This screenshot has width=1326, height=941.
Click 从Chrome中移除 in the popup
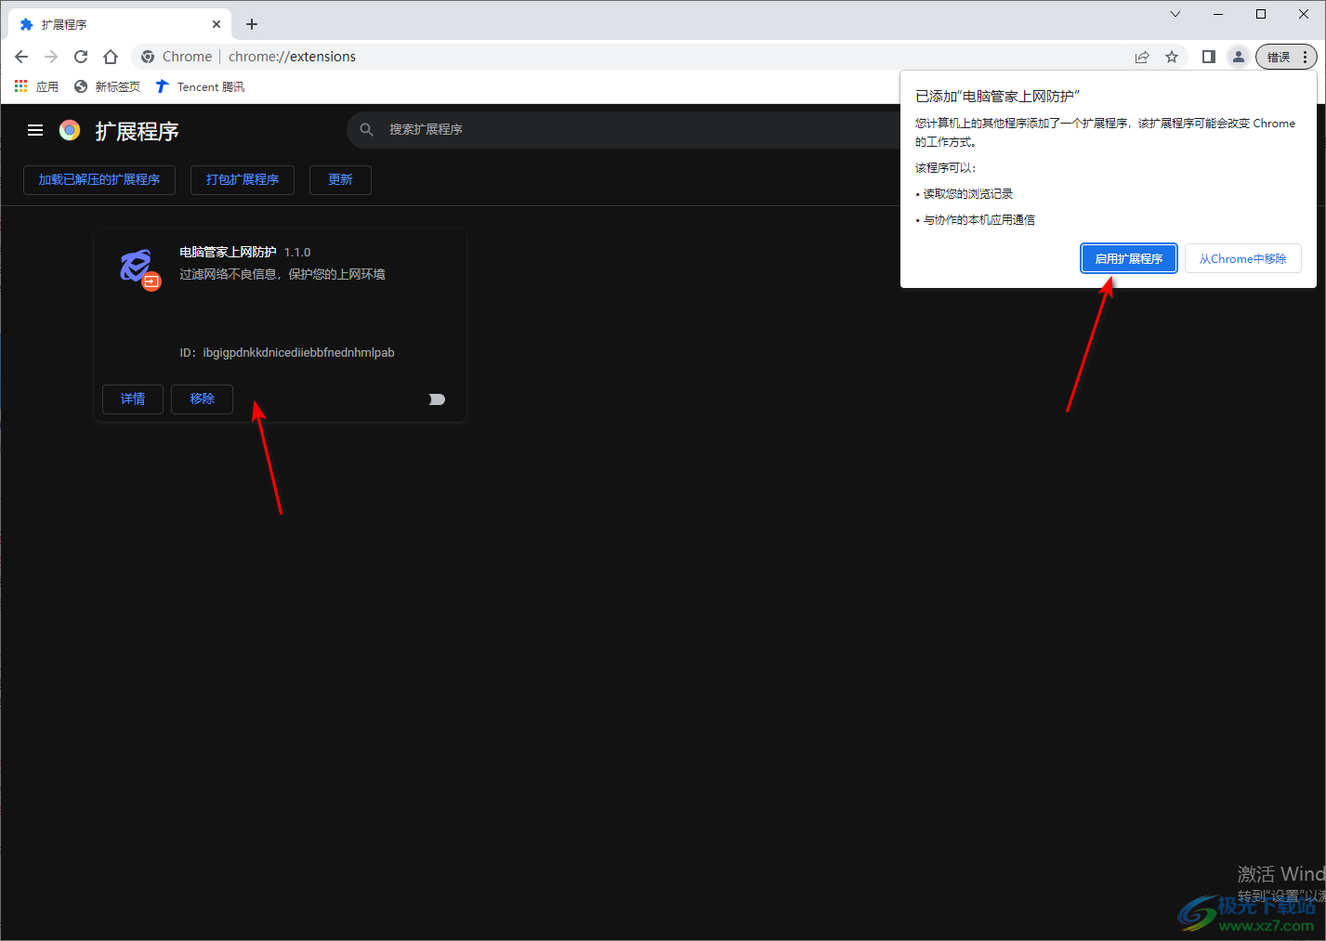pos(1243,258)
